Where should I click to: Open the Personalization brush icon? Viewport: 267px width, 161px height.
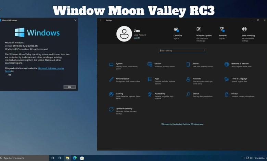point(111,79)
